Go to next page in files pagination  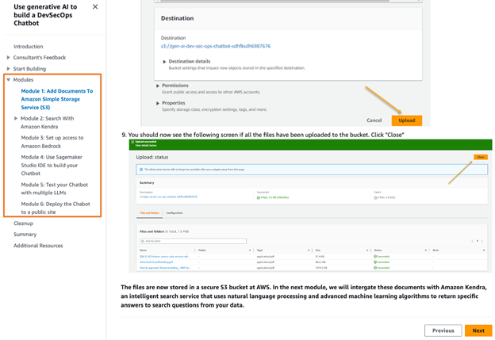[x=482, y=241]
